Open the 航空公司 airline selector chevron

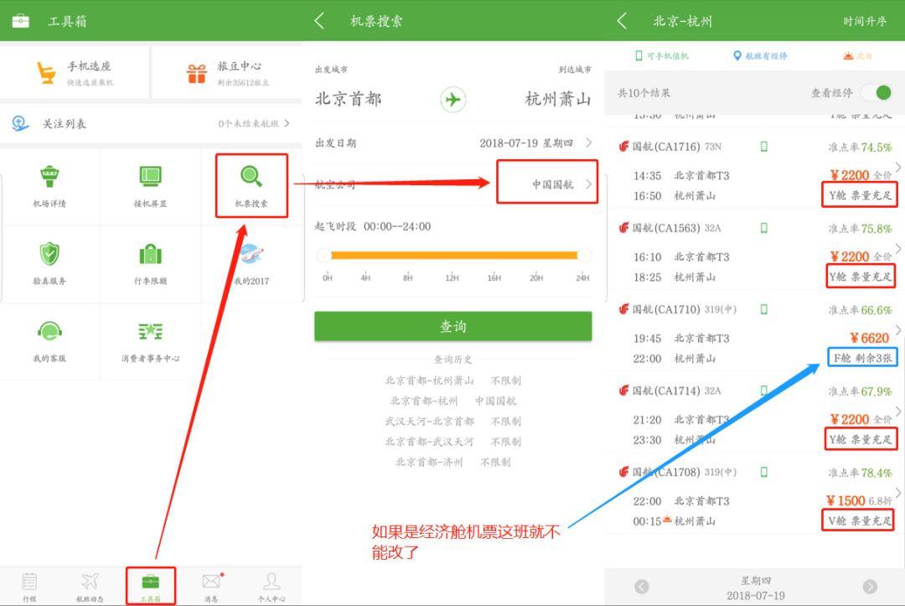588,184
